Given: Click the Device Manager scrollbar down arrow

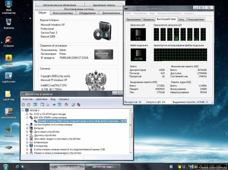Looking at the screenshot, I should 131,153.
